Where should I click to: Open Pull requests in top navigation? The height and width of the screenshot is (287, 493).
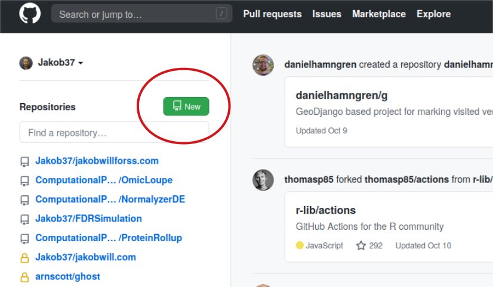click(x=272, y=14)
